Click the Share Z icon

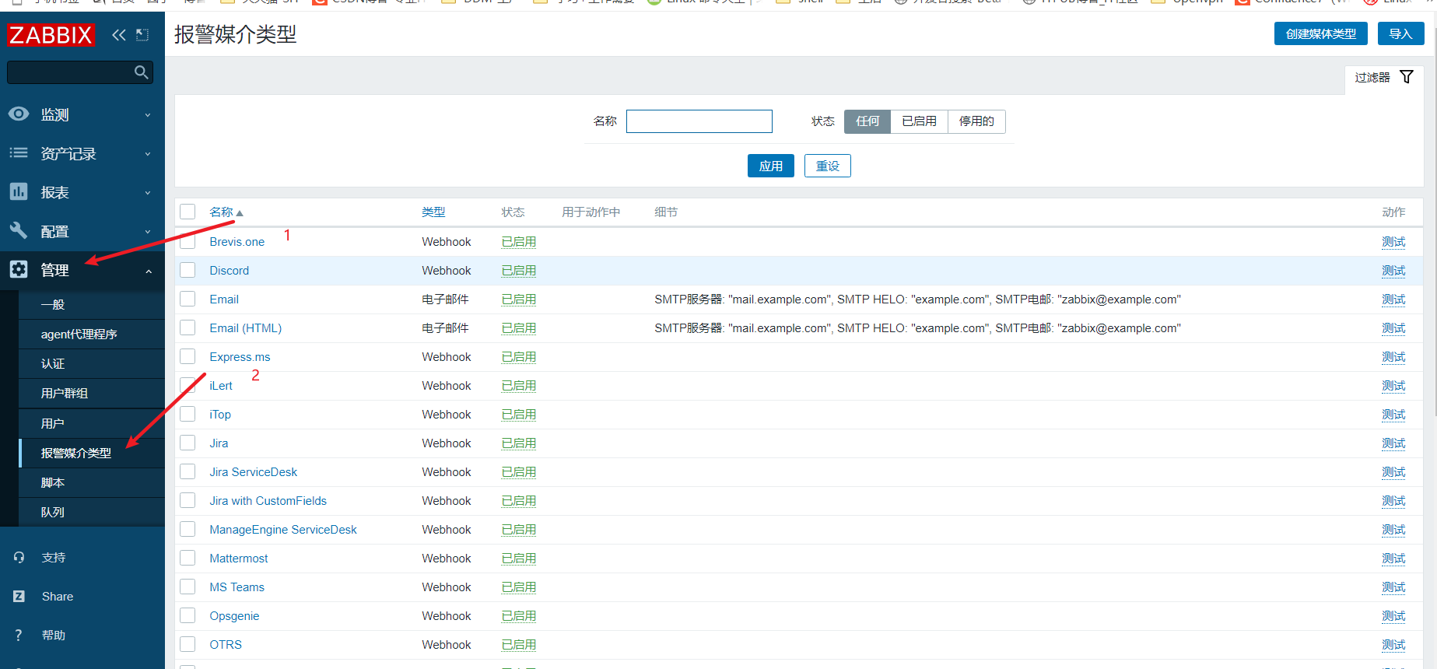(x=19, y=597)
